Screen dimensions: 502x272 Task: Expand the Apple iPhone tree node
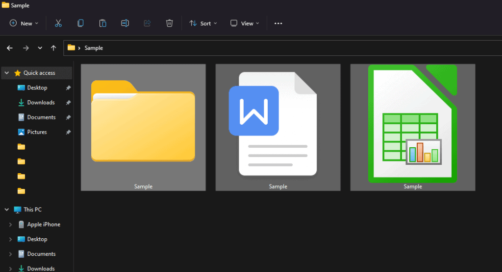coord(11,225)
